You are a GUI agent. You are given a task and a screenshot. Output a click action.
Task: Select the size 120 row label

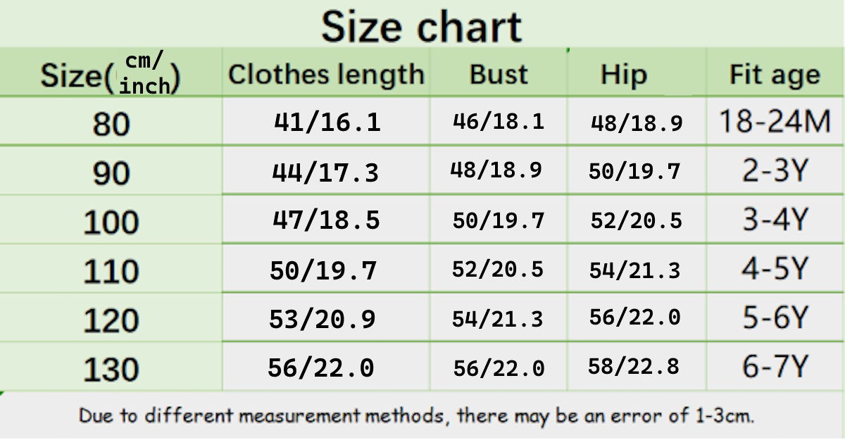111,321
